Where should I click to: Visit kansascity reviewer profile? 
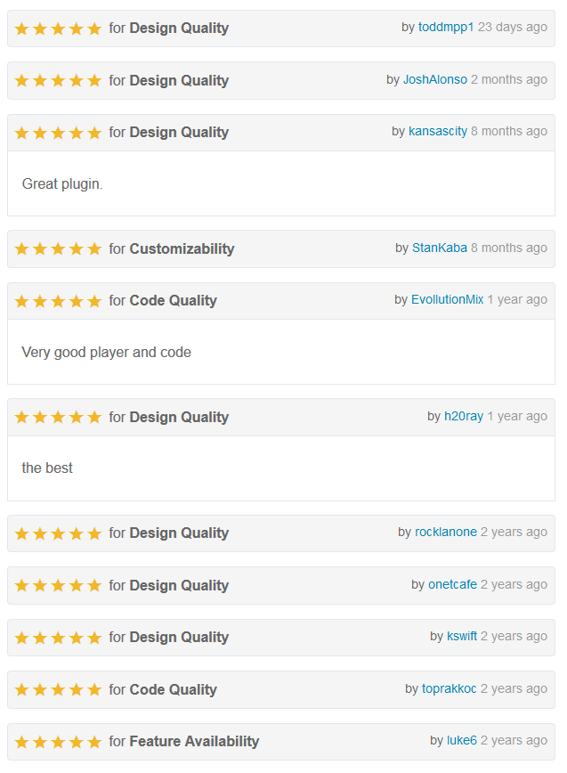437,131
